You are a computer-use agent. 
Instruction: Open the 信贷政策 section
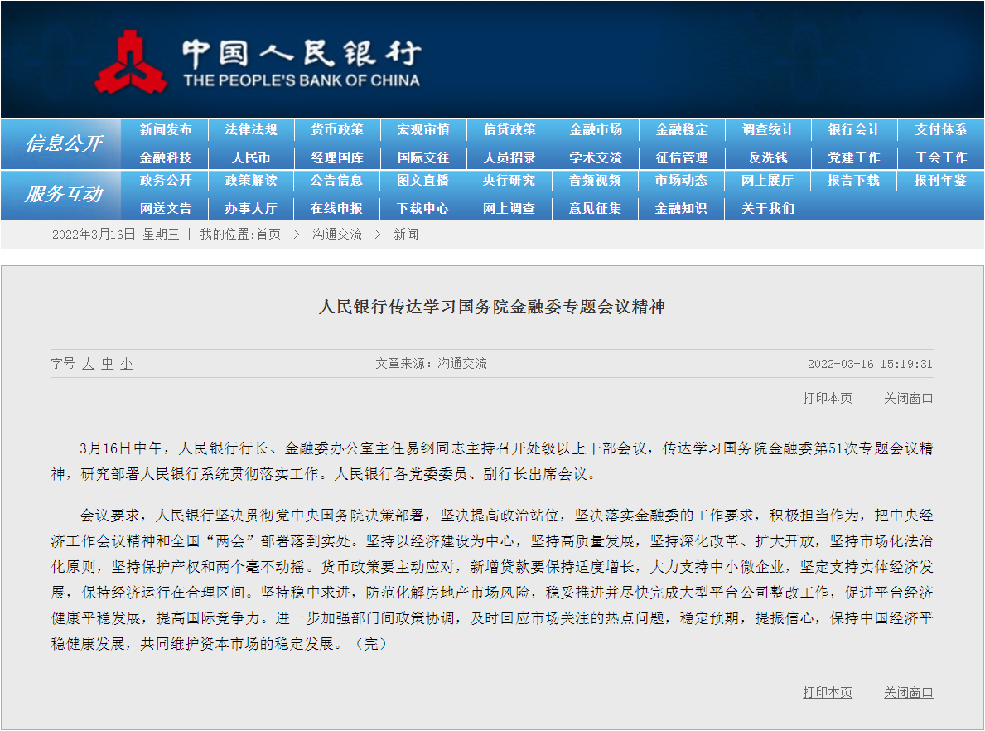(x=509, y=129)
